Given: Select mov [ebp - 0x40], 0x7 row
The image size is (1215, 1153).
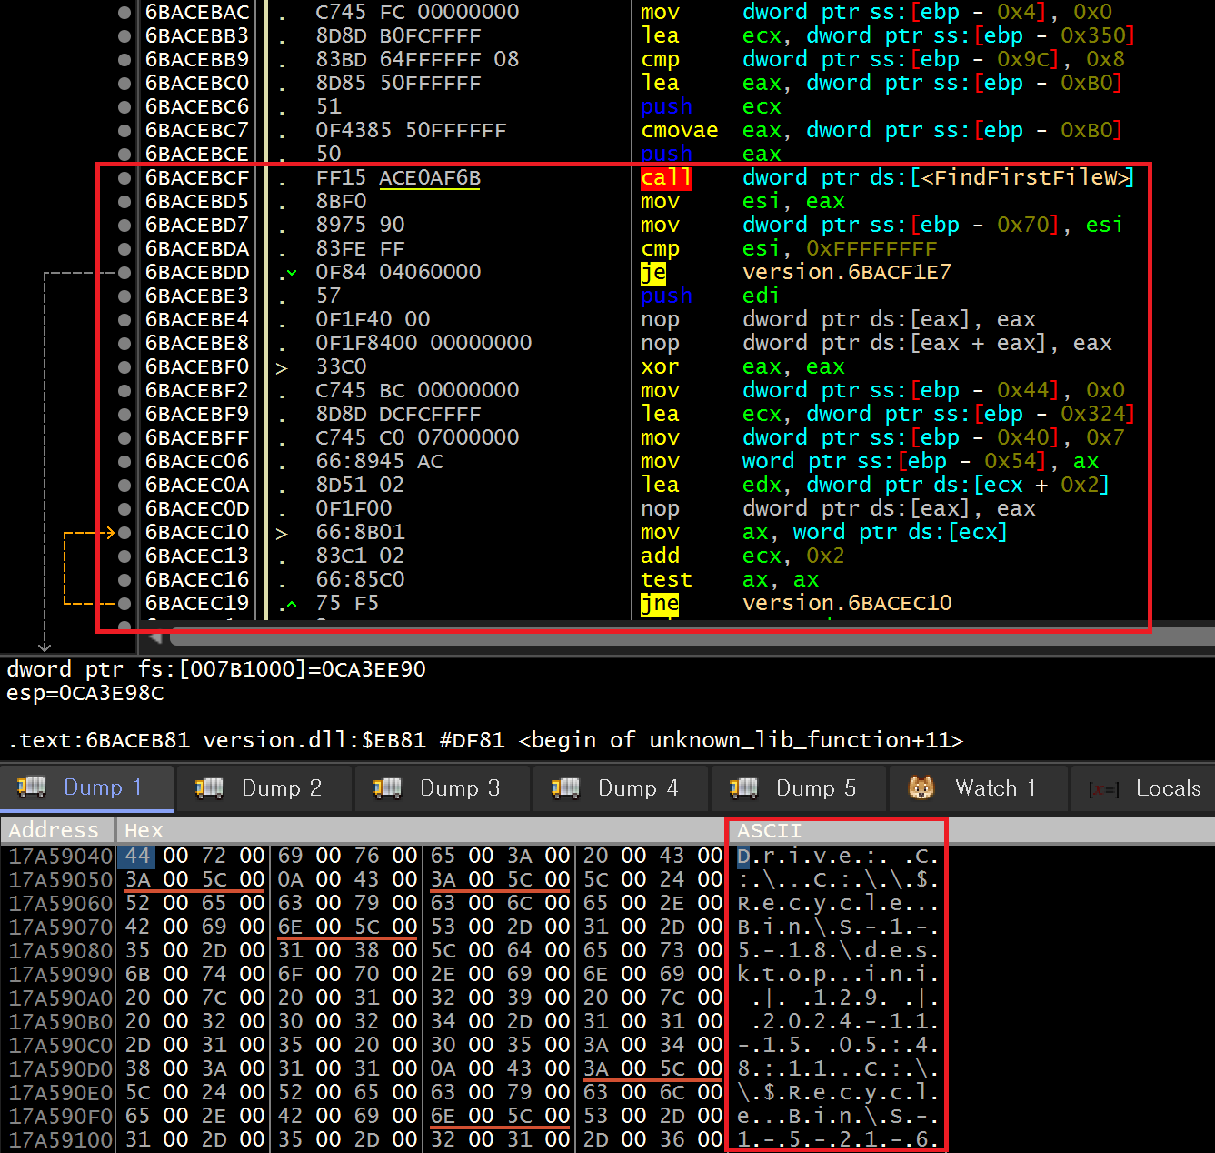Looking at the screenshot, I should pyautogui.click(x=675, y=438).
